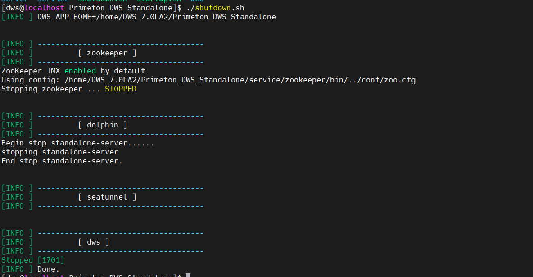
Task: Click the "ZooKeeper JMX" text
Action: click(x=30, y=71)
